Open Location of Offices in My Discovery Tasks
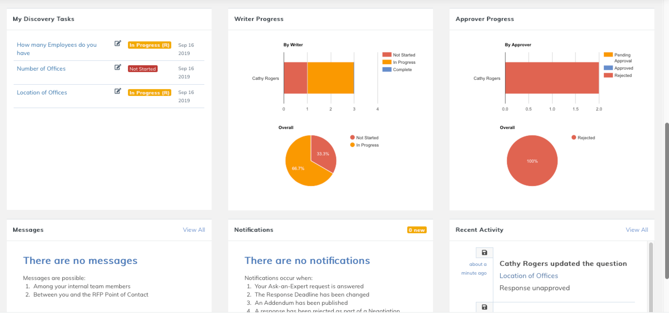 point(42,93)
